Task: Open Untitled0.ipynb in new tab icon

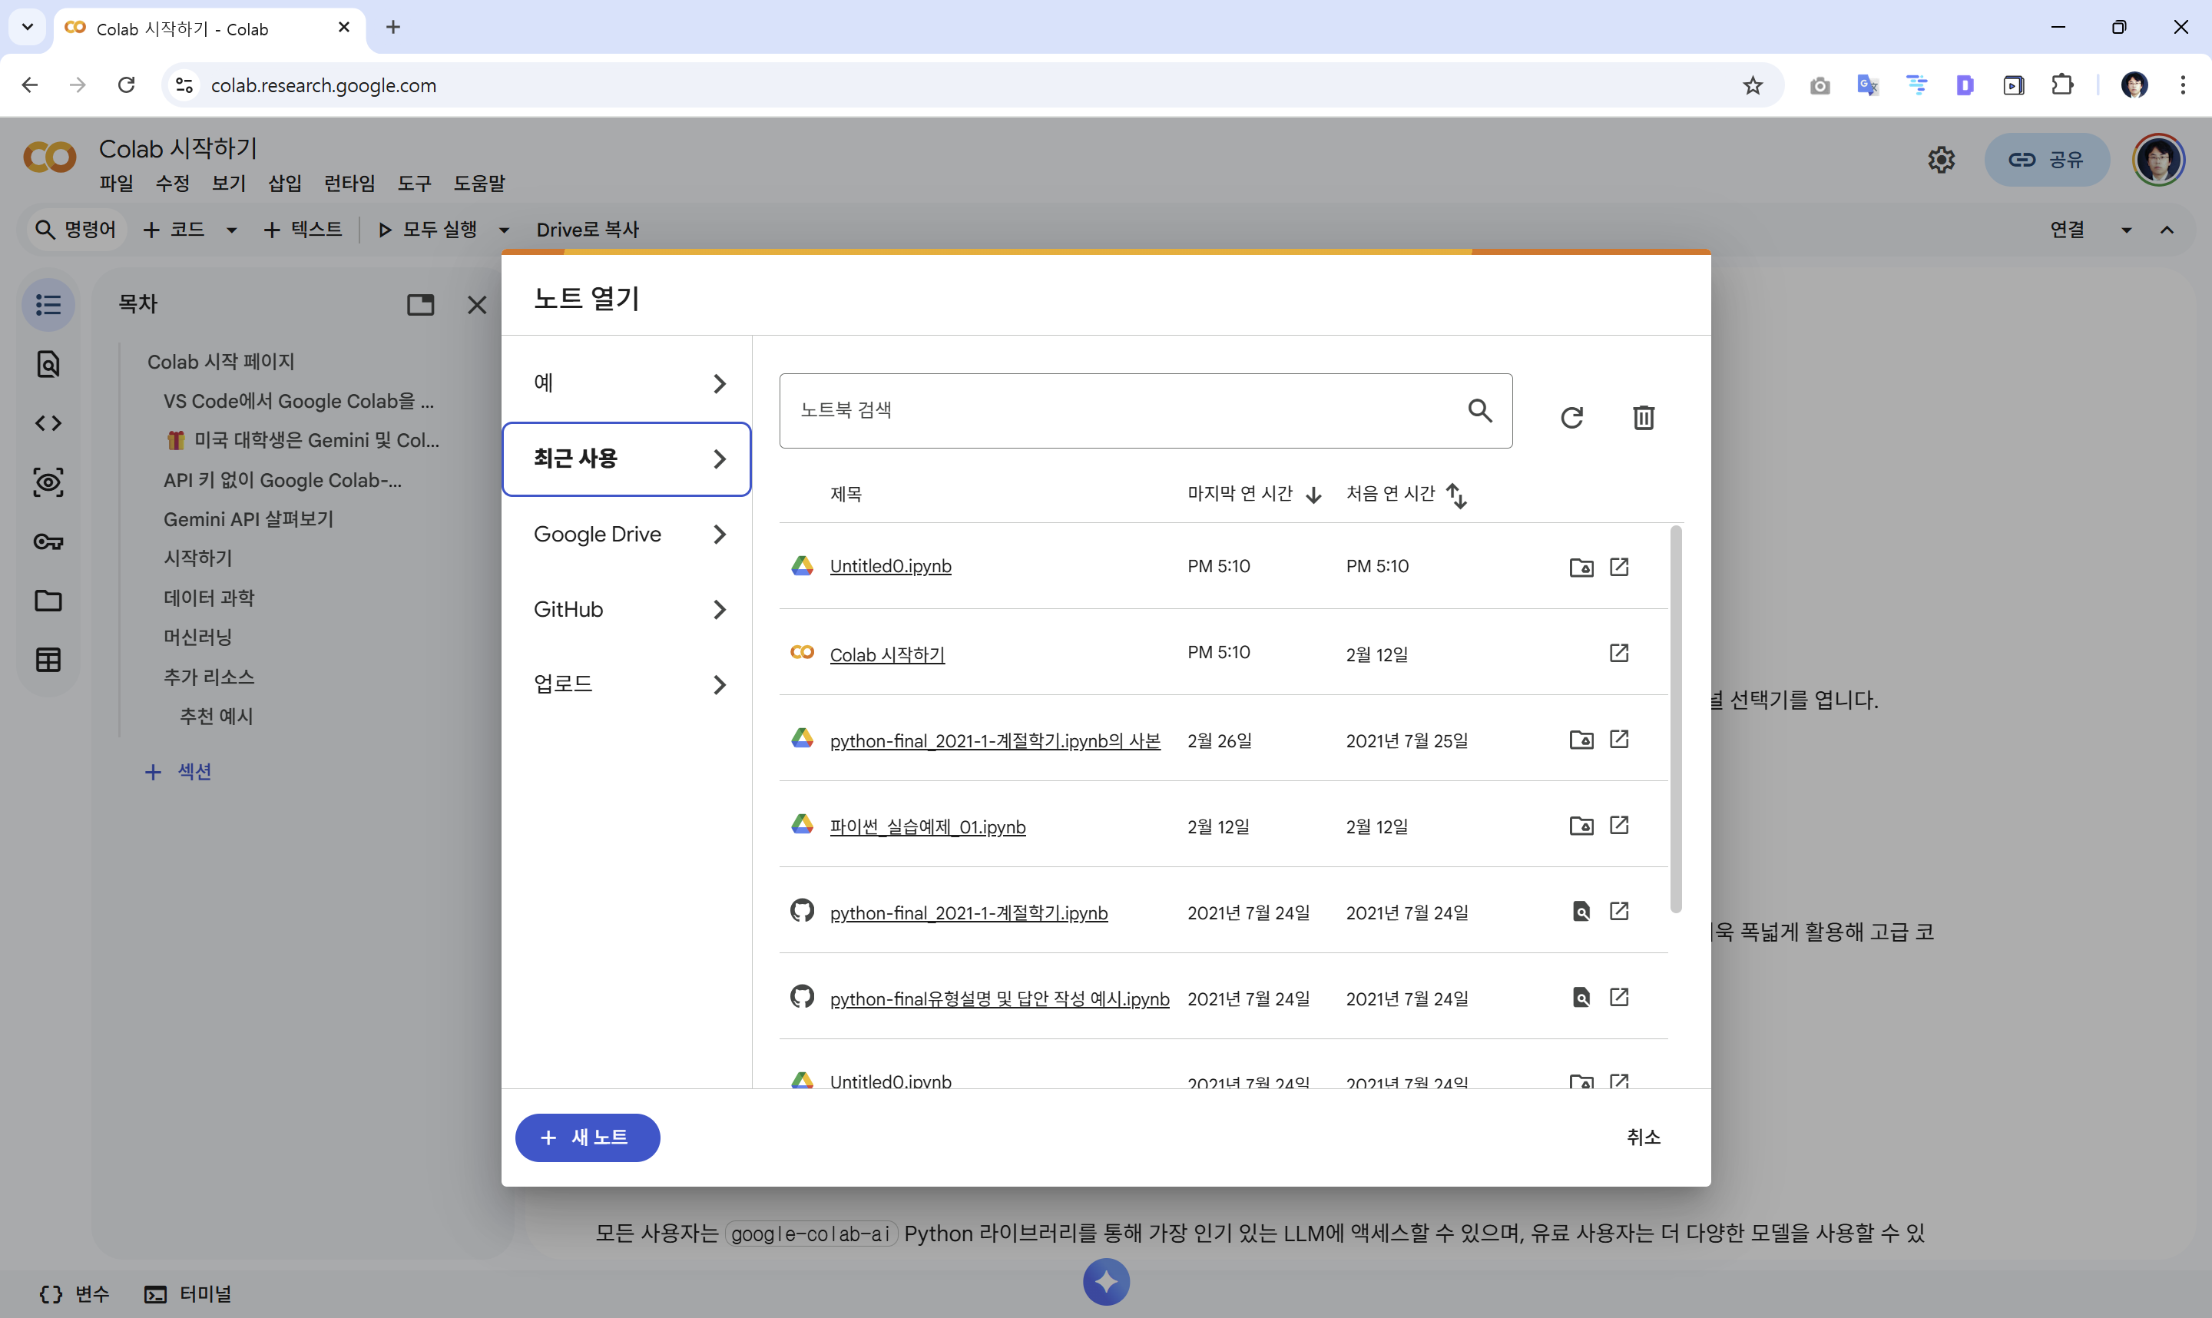Action: [x=1619, y=567]
